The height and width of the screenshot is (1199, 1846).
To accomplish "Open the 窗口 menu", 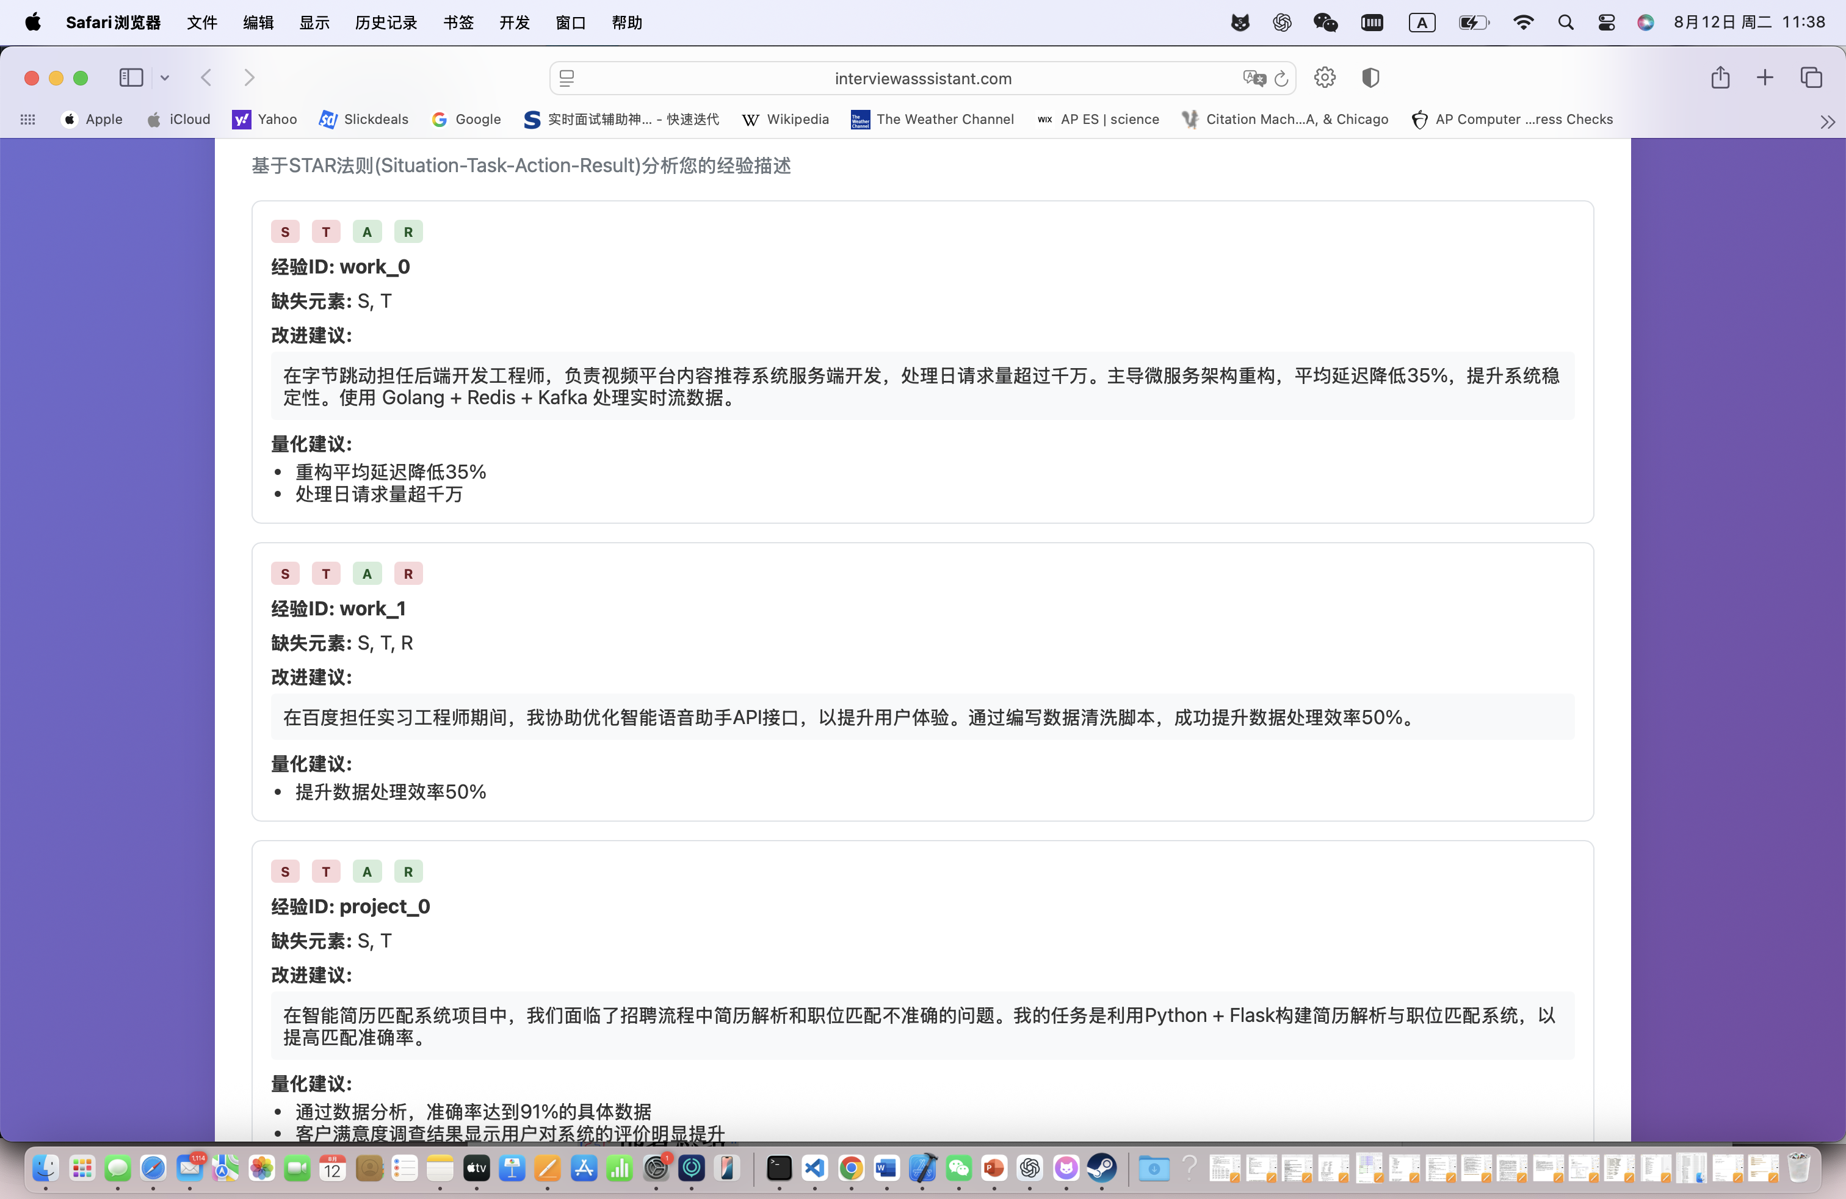I will pyautogui.click(x=571, y=23).
